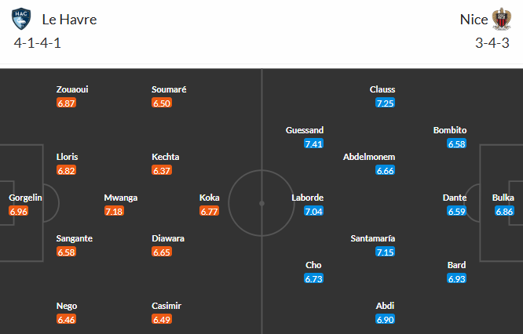The width and height of the screenshot is (523, 334).
Task: Open the Le Havre team name link
Action: (x=69, y=19)
